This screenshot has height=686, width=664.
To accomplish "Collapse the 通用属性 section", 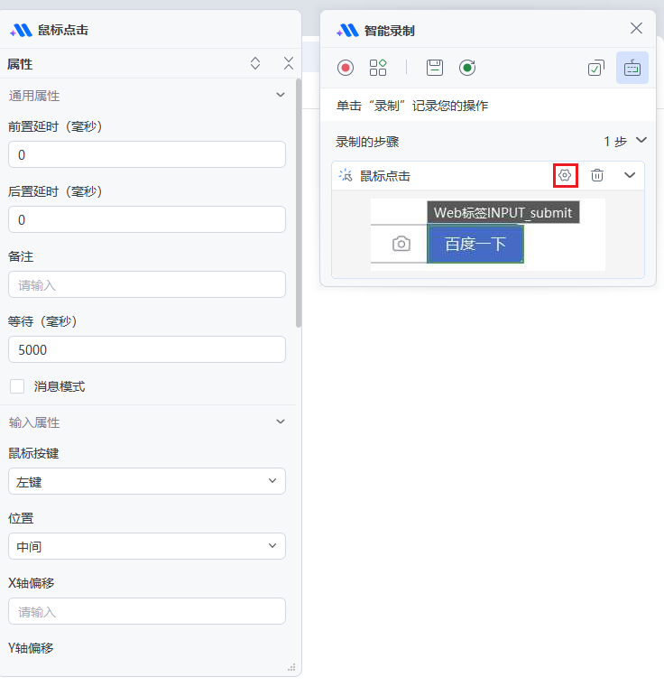I will (x=281, y=95).
